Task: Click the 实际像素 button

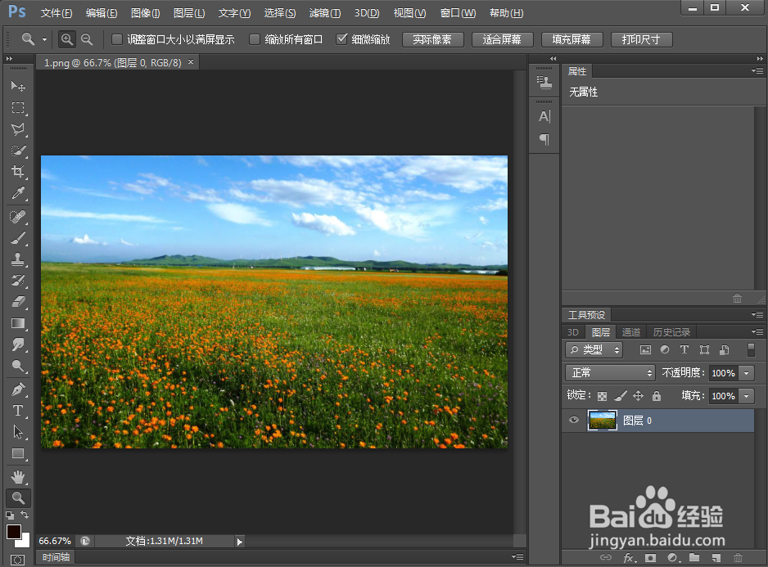Action: click(432, 39)
